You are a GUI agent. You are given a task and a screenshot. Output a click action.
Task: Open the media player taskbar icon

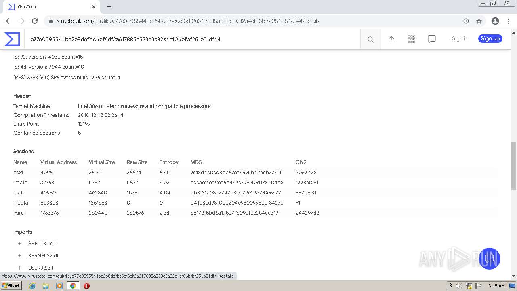click(59, 286)
